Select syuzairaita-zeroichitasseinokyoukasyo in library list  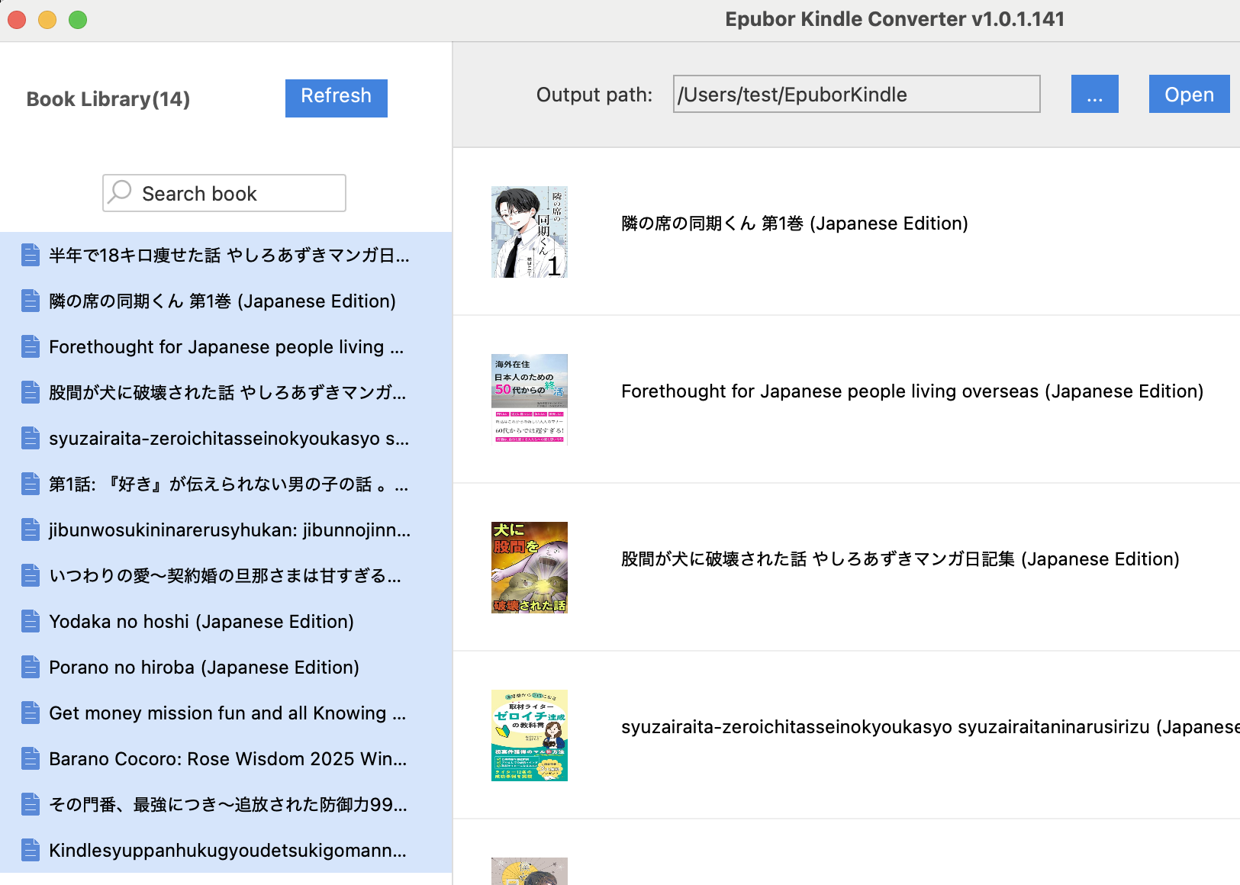tap(226, 438)
